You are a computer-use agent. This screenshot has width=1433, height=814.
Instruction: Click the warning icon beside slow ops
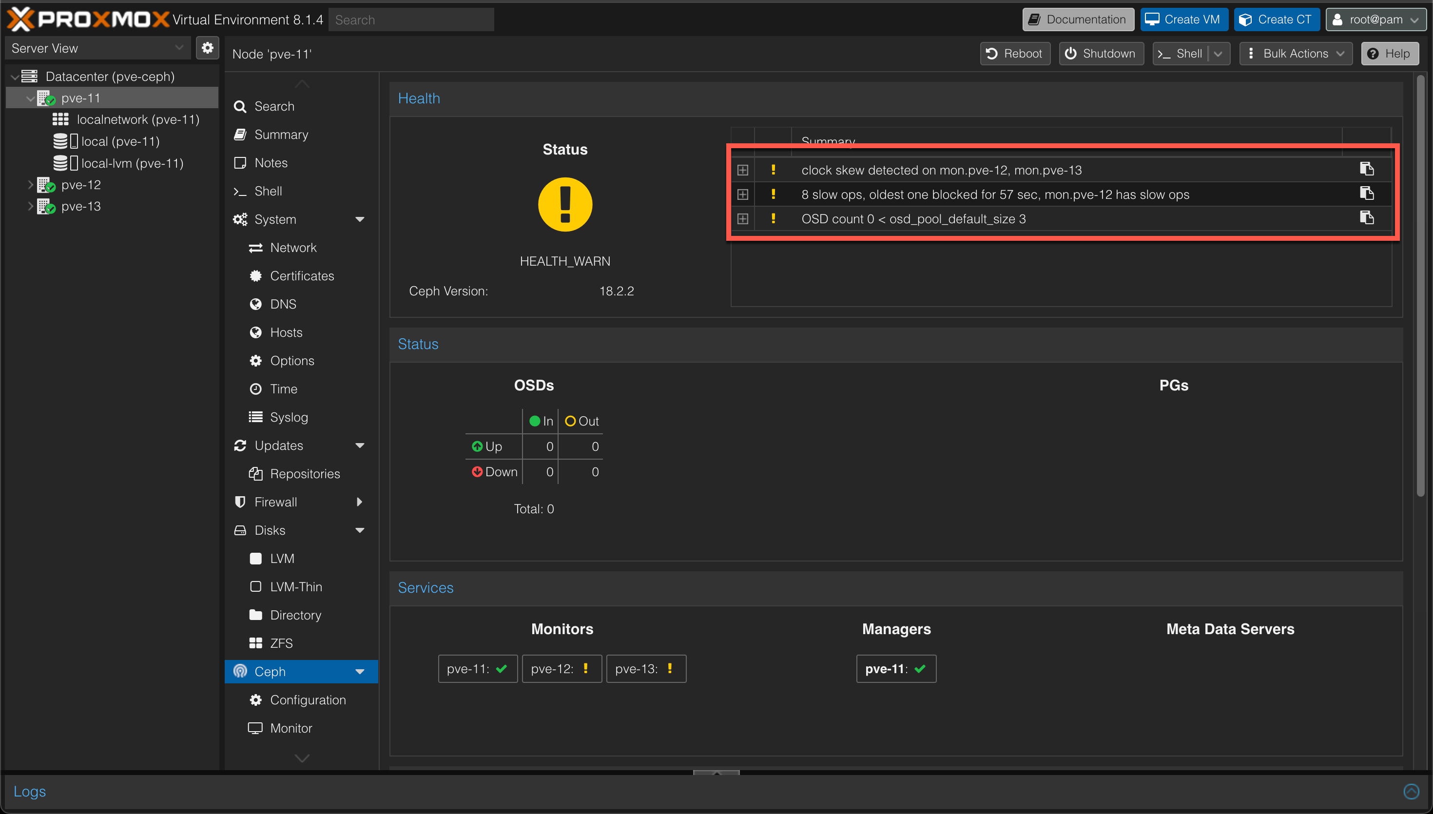click(773, 194)
